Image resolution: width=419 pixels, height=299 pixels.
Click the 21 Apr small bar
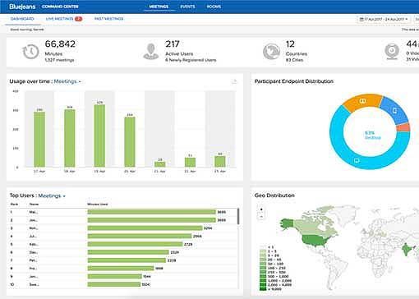coord(160,164)
